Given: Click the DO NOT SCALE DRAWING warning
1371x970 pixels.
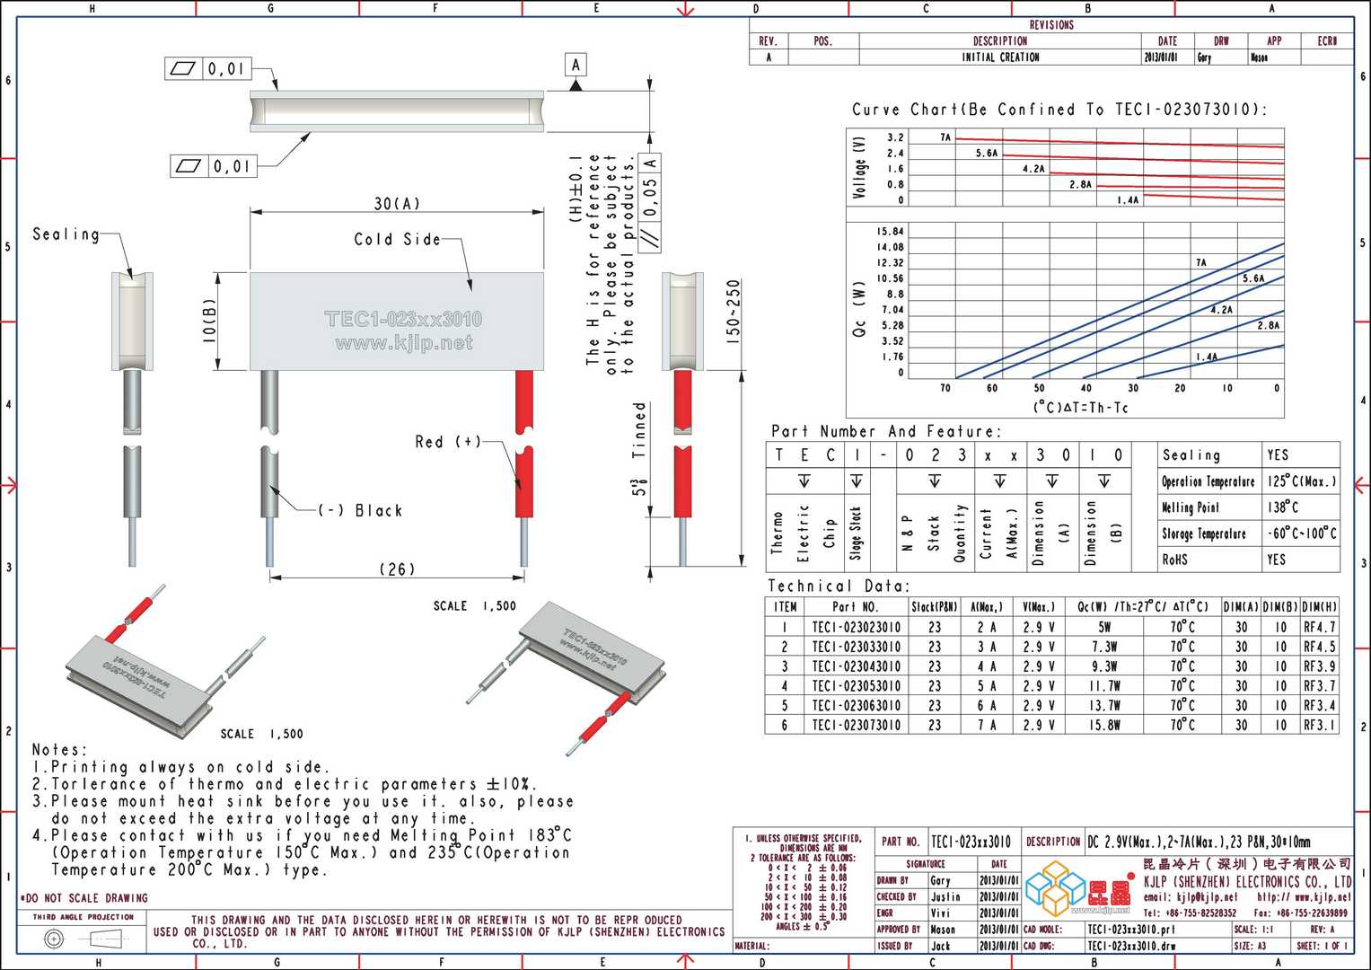Looking at the screenshot, I should point(83,898).
